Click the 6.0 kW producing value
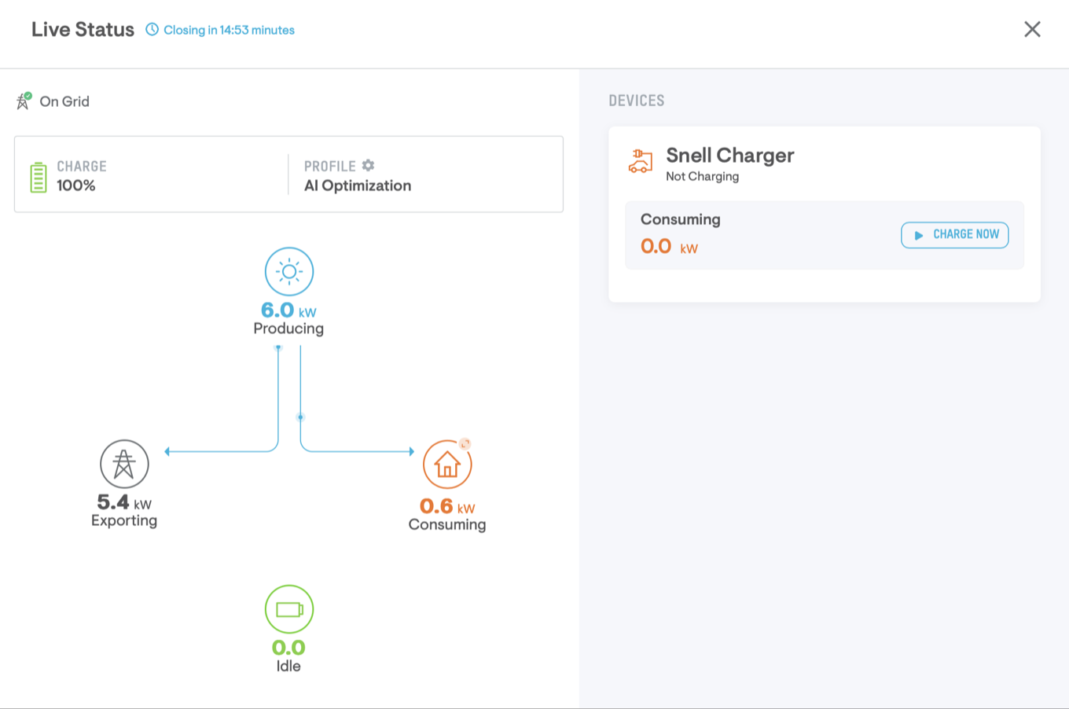 click(x=288, y=310)
